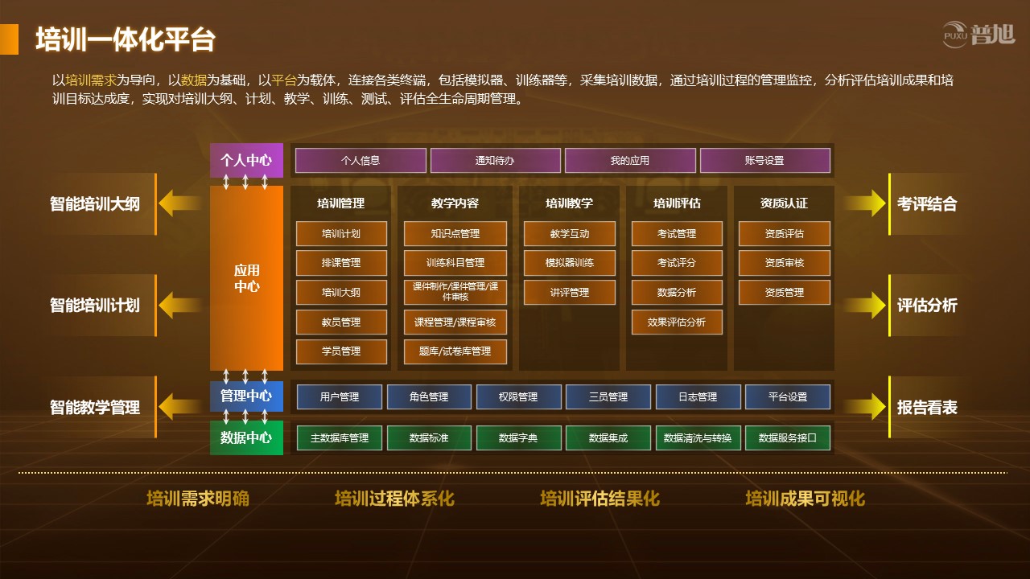Screen dimensions: 1030x579
Task: Select the 数据中心 green block
Action: (x=246, y=438)
